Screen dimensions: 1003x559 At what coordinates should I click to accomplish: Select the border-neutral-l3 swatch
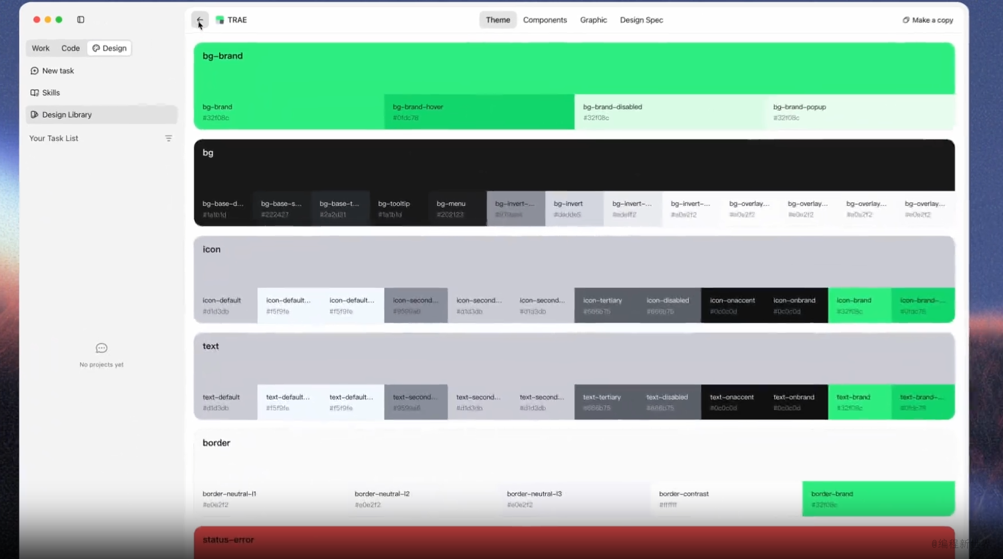pyautogui.click(x=575, y=499)
